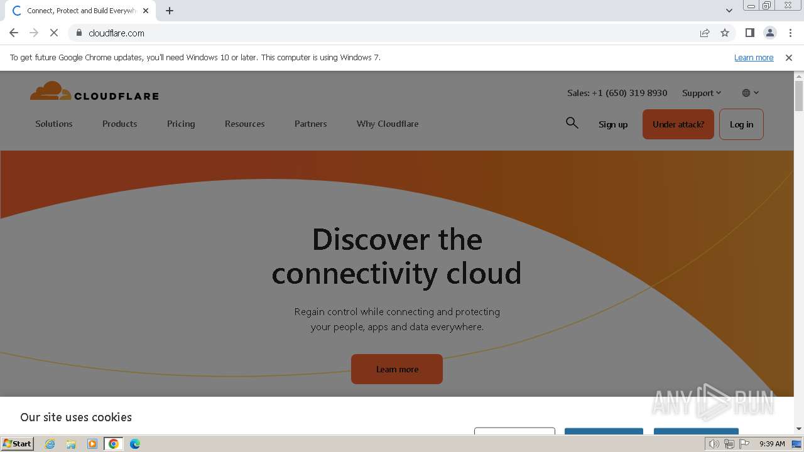The width and height of the screenshot is (804, 452).
Task: Click the Cloudflare logo
Action: [x=94, y=92]
